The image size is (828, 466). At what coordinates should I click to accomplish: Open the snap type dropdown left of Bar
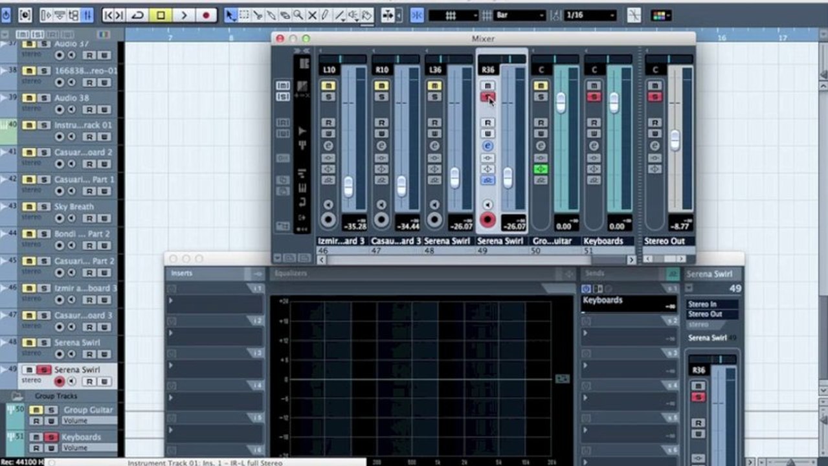(453, 15)
